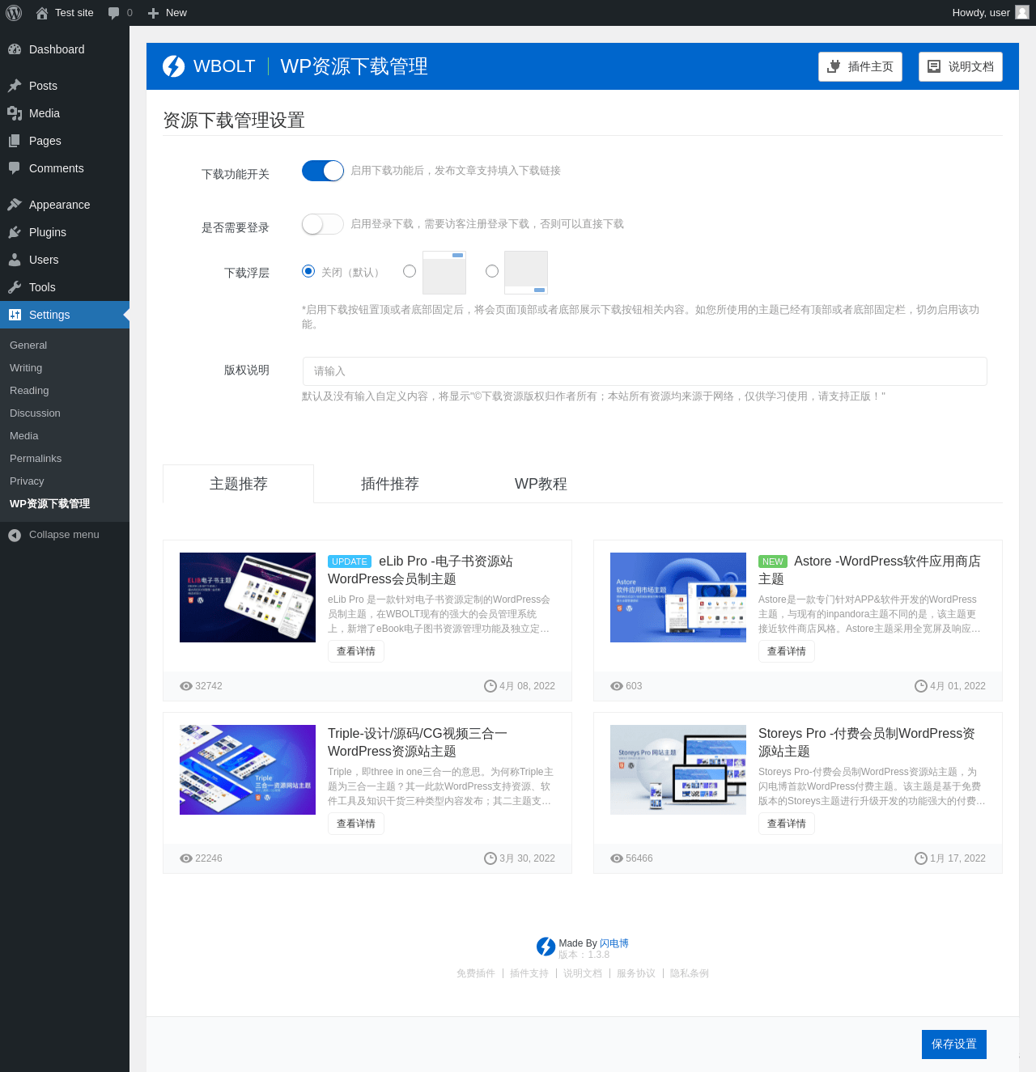Open the 闪电博 footer link

point(614,943)
